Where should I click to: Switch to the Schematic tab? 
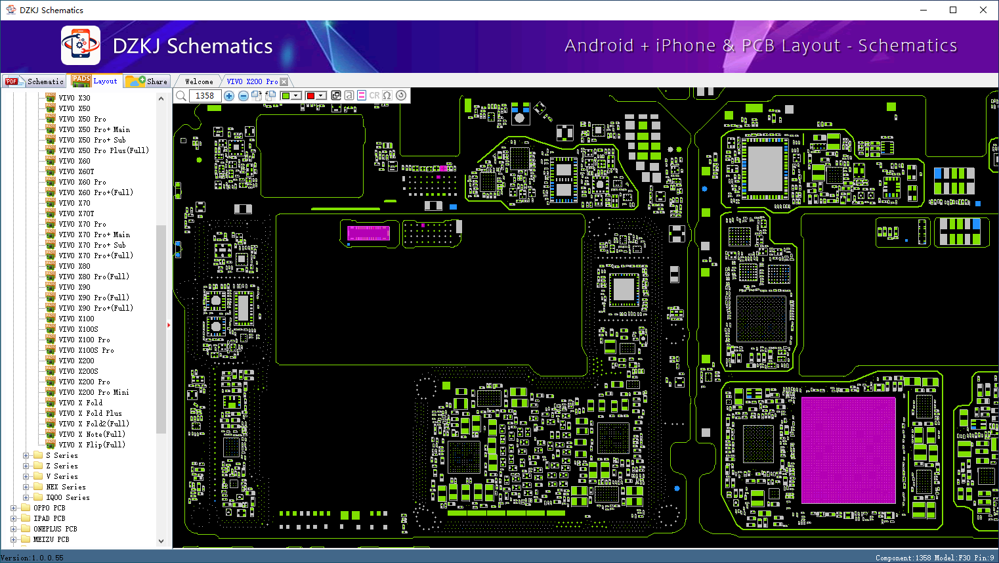(34, 81)
